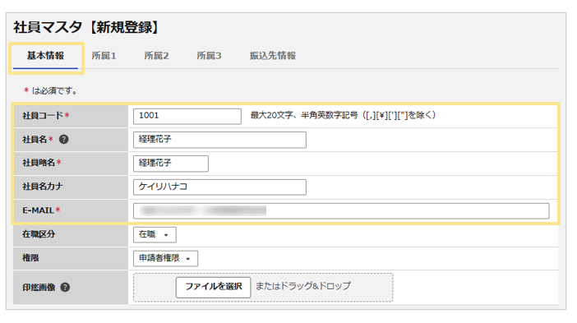Expand the 在職区分 dropdown showing 在職
The height and width of the screenshot is (323, 577).
(x=155, y=235)
